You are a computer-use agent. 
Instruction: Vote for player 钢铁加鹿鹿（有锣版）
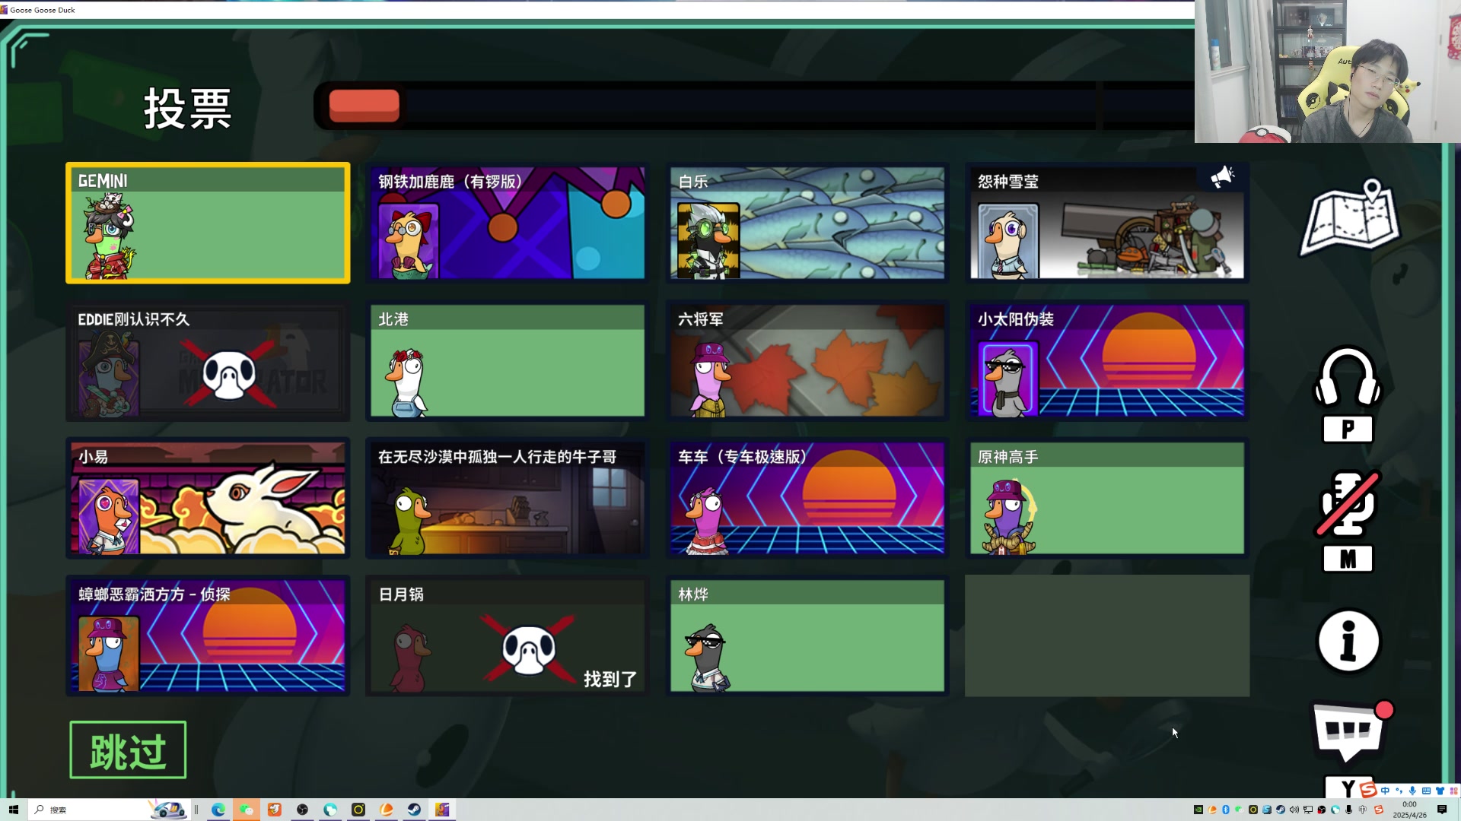click(x=508, y=223)
